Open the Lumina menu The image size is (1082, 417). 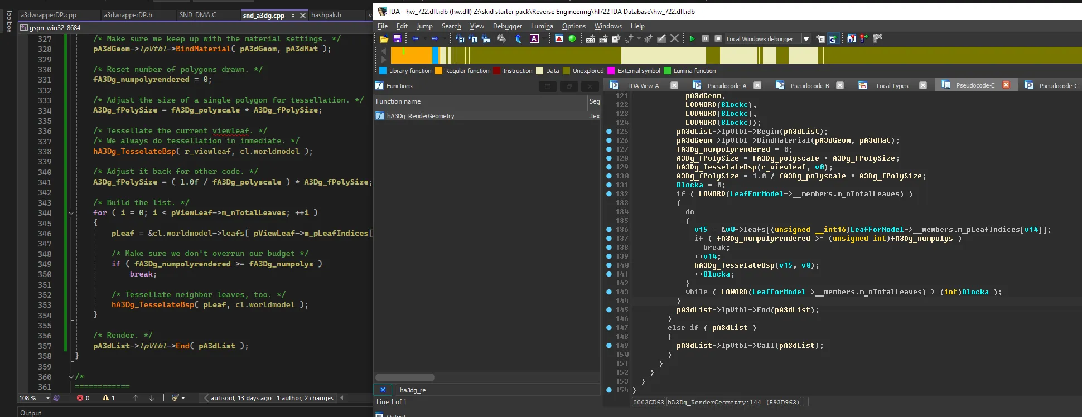pyautogui.click(x=542, y=26)
